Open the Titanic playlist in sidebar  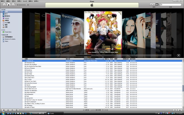point(11,41)
